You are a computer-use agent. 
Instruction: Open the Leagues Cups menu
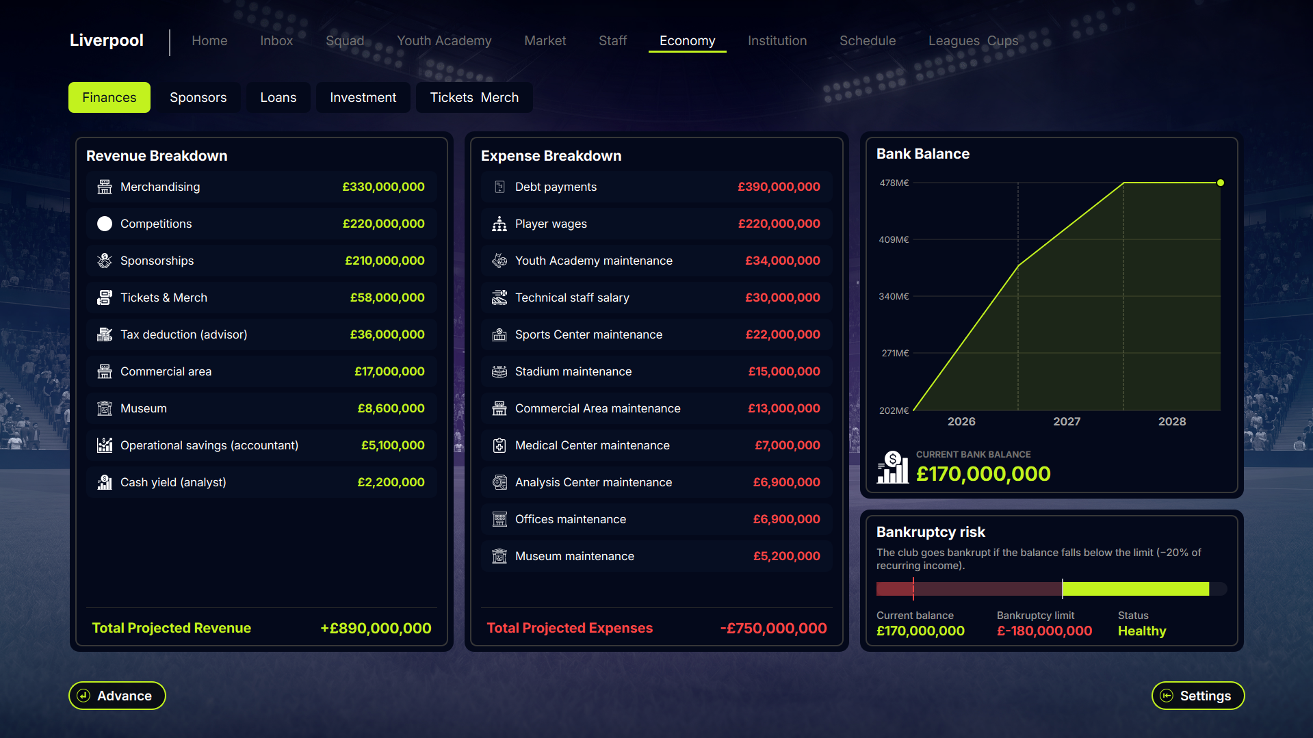[973, 40]
